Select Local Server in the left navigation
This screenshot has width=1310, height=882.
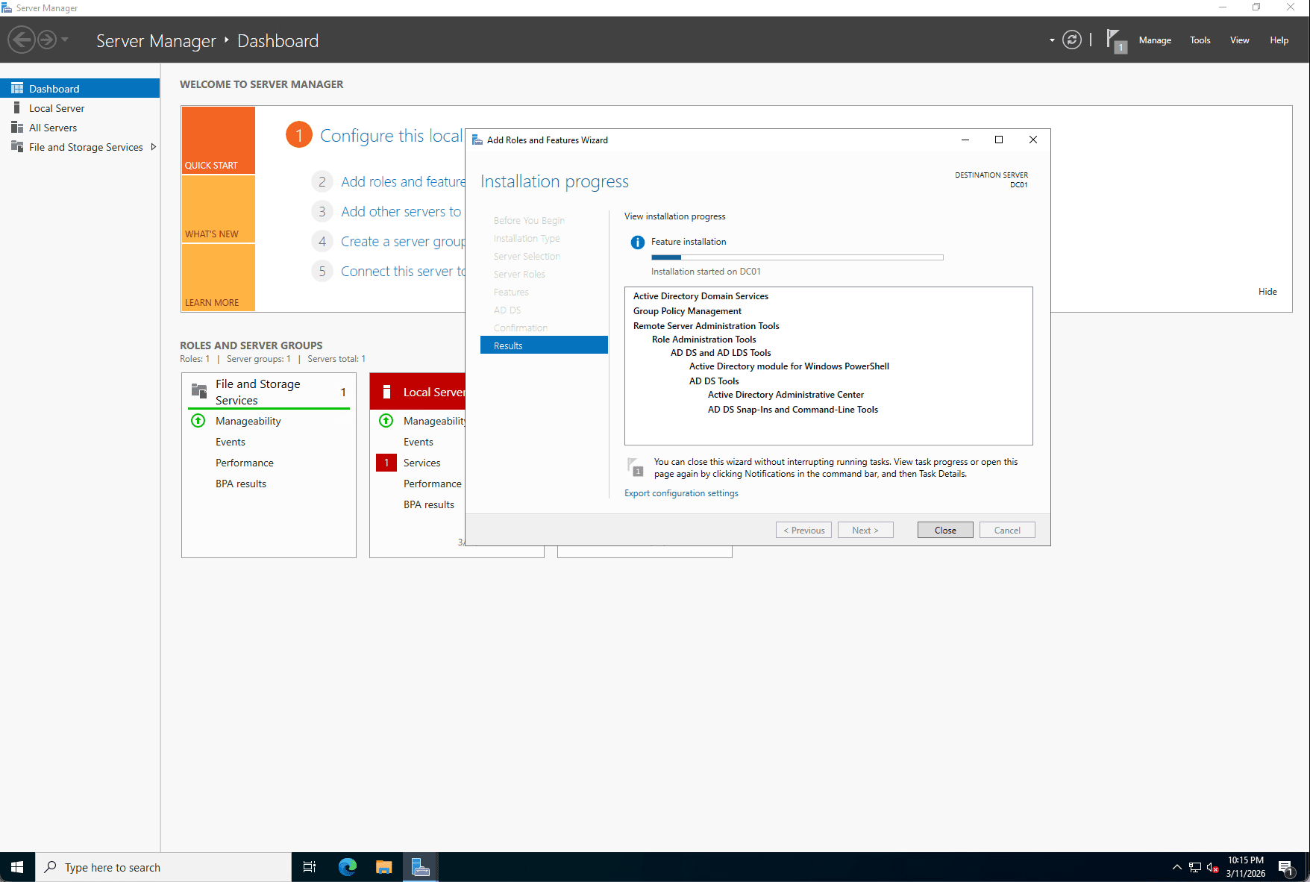(80, 108)
